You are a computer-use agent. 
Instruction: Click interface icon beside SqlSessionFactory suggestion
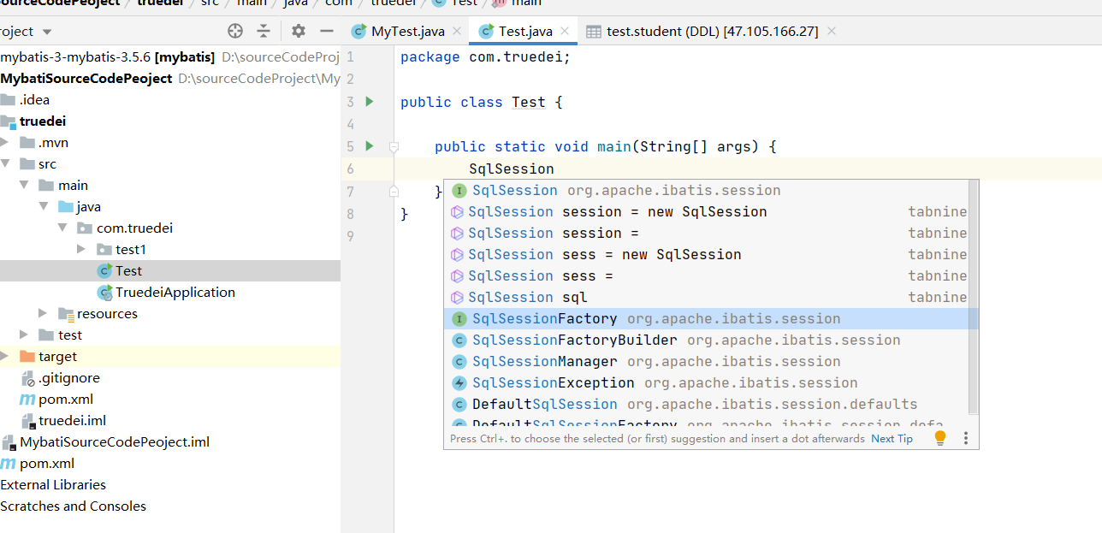pyautogui.click(x=459, y=319)
